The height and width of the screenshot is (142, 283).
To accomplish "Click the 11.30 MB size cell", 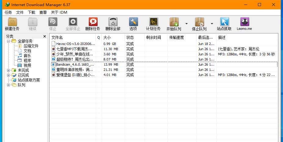I will [x=111, y=49].
